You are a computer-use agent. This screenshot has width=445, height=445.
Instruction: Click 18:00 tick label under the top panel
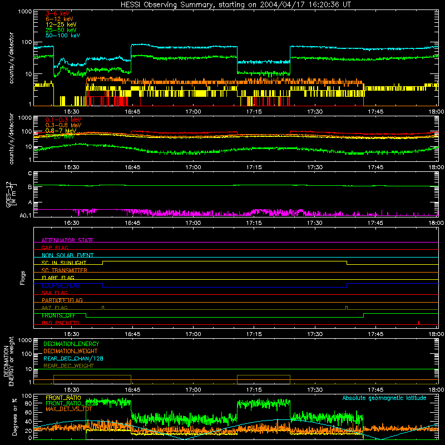pos(436,112)
